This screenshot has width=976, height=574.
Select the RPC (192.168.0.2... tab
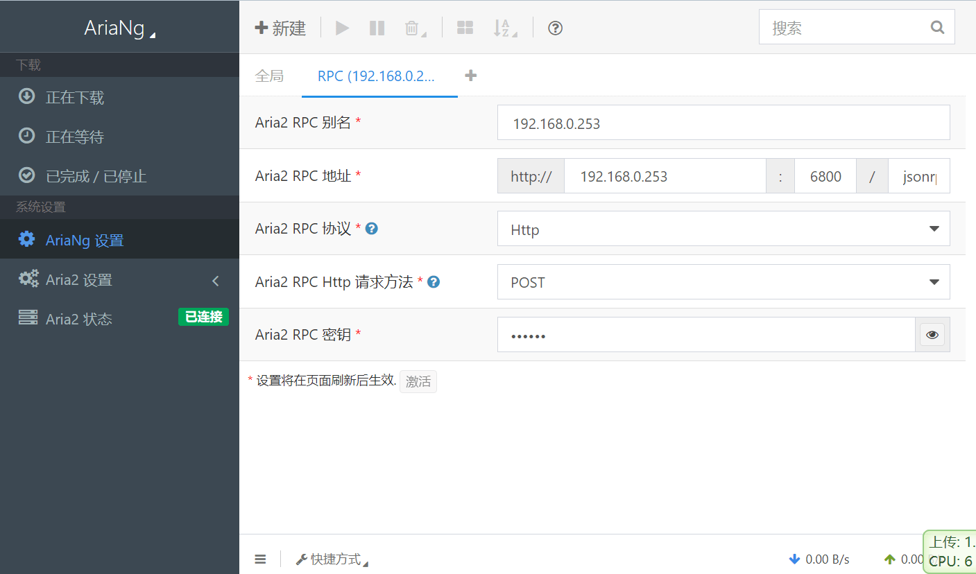tap(379, 76)
